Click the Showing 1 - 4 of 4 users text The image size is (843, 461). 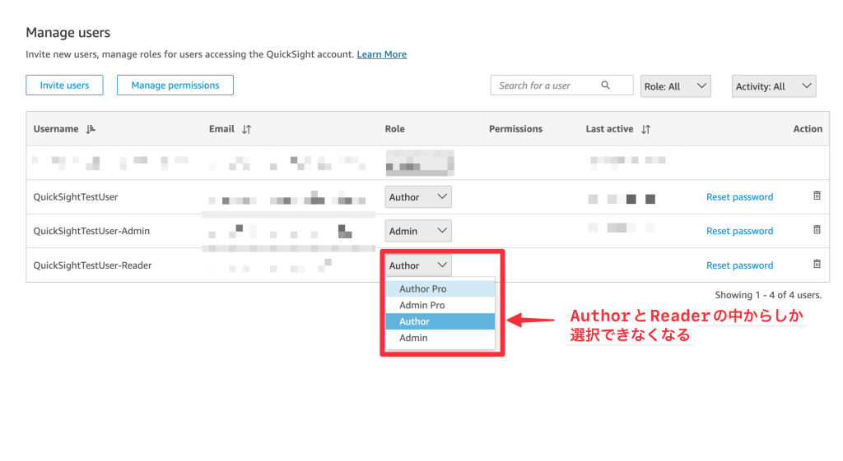click(768, 295)
